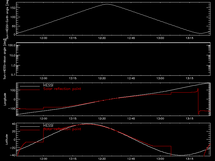This screenshot has width=215, height=161.
Task: Select the 150 tick on Earth angle axis
Action: (13, 8)
